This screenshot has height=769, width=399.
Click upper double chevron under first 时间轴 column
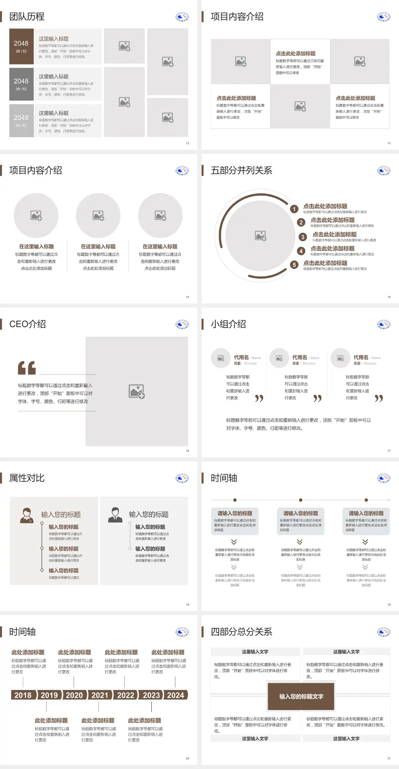click(x=234, y=542)
